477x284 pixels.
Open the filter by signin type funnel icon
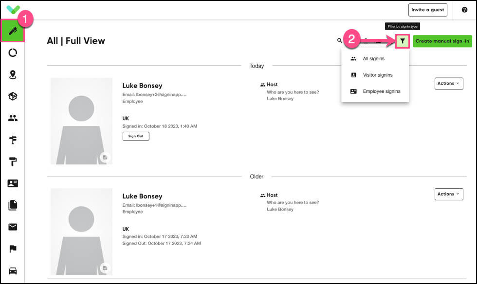403,41
